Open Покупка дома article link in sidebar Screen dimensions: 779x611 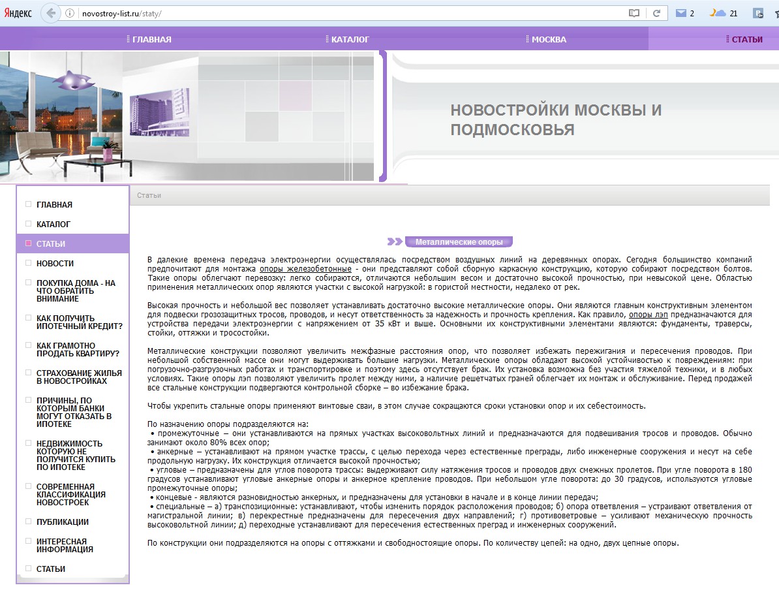tap(76, 291)
